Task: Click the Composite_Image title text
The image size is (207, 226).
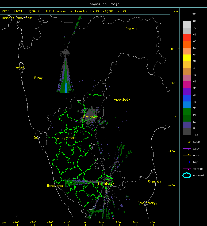Action: (103, 4)
